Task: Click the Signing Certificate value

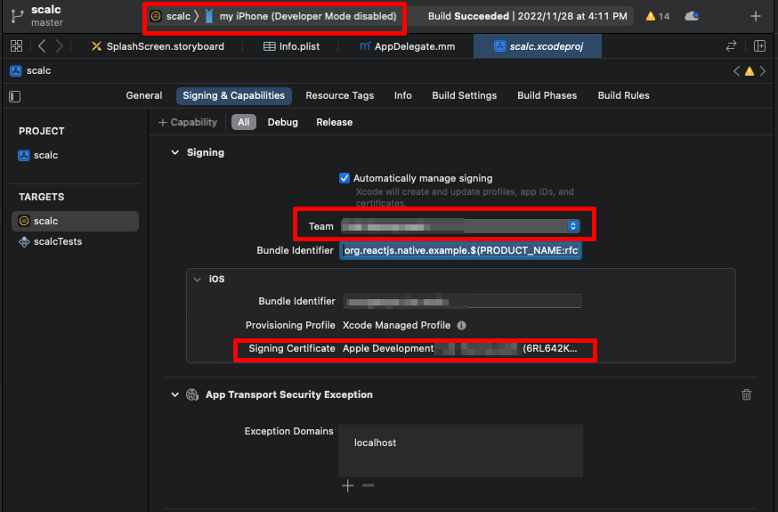Action: (x=460, y=348)
